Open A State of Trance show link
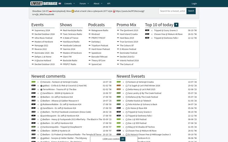 tap(71, 38)
